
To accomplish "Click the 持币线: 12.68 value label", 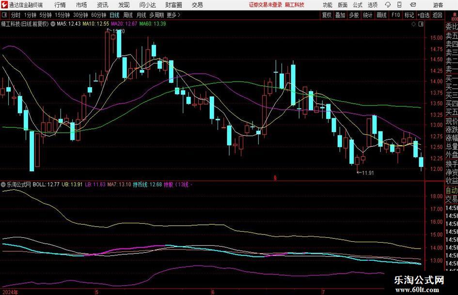I will pyautogui.click(x=147, y=185).
